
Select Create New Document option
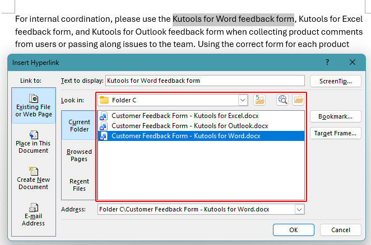pyautogui.click(x=34, y=178)
